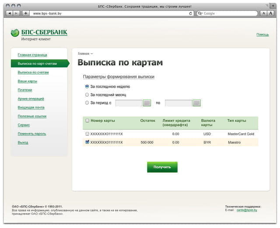Click the 'Maestro' card type cell
The image size is (280, 228).
click(x=234, y=142)
